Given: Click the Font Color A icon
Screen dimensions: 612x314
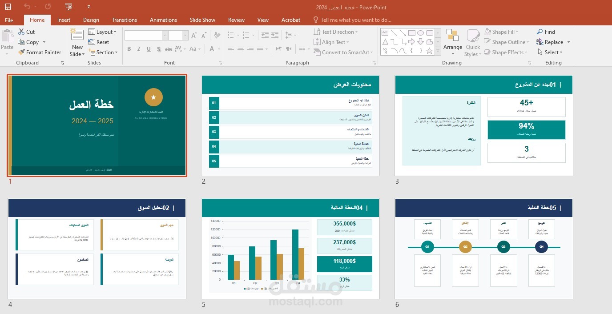Looking at the screenshot, I should pos(213,49).
